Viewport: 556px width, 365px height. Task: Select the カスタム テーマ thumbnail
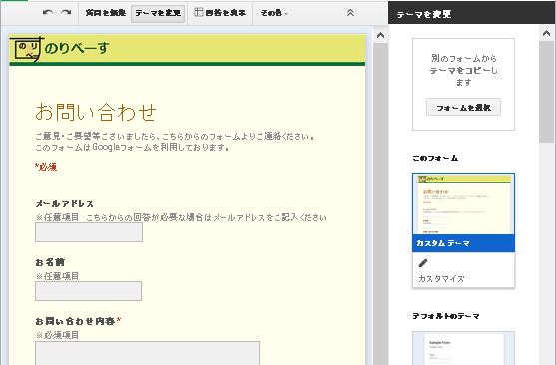pos(463,212)
